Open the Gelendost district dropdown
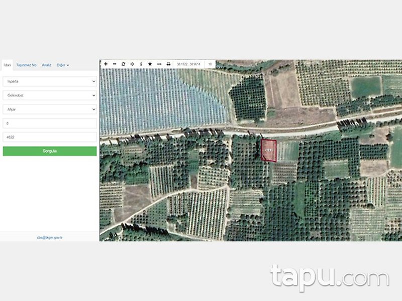The width and height of the screenshot is (402, 301). [x=50, y=95]
